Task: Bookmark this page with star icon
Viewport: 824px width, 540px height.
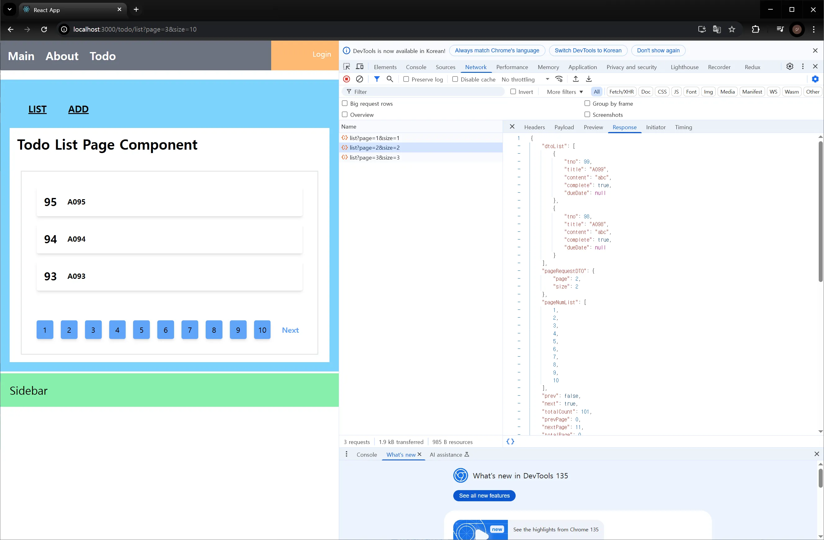Action: point(732,29)
